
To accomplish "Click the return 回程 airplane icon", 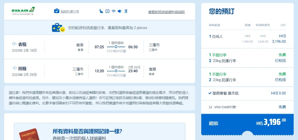I will coord(14,68).
